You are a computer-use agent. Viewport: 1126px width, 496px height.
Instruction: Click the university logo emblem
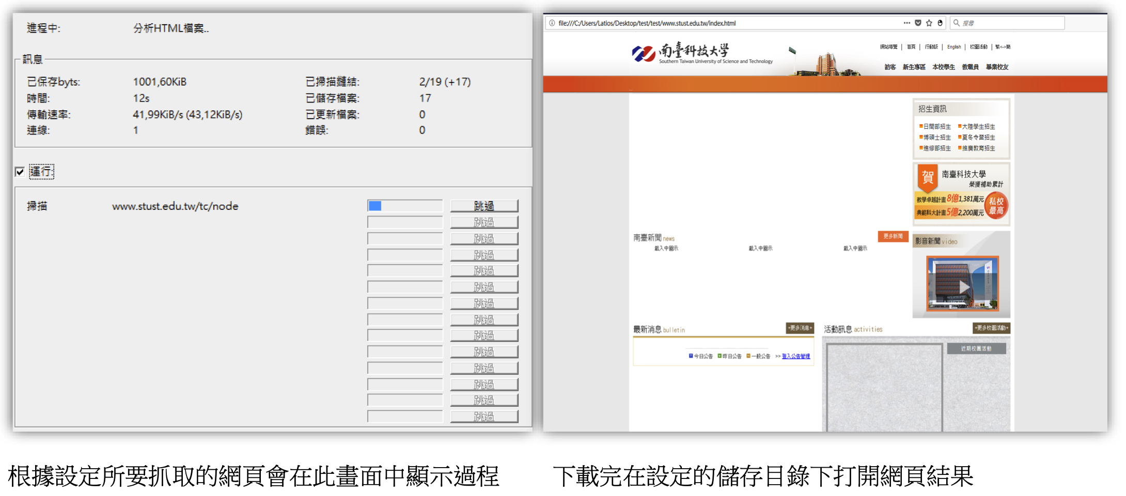643,53
